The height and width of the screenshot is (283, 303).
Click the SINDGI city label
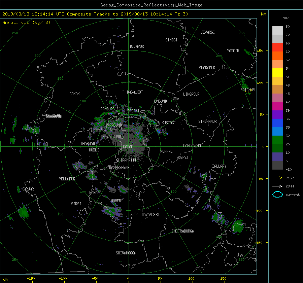171,40
